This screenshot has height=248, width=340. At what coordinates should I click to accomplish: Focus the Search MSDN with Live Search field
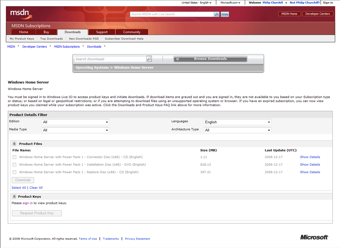coord(172,14)
